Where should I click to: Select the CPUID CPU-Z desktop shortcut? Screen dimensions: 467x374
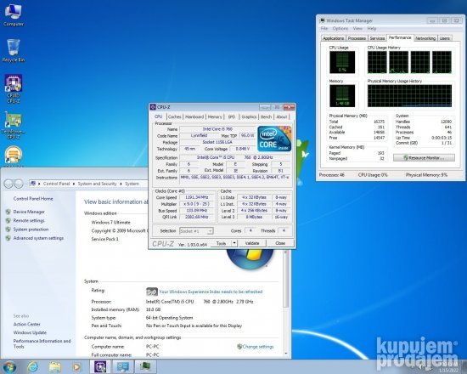tap(13, 88)
